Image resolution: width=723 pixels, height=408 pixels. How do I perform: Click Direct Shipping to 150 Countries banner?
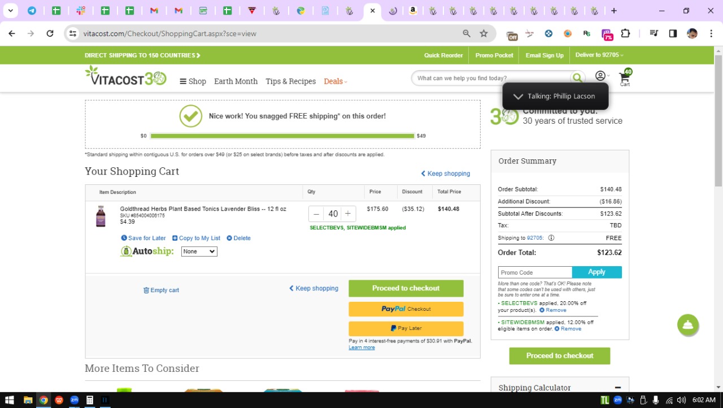[x=142, y=55]
